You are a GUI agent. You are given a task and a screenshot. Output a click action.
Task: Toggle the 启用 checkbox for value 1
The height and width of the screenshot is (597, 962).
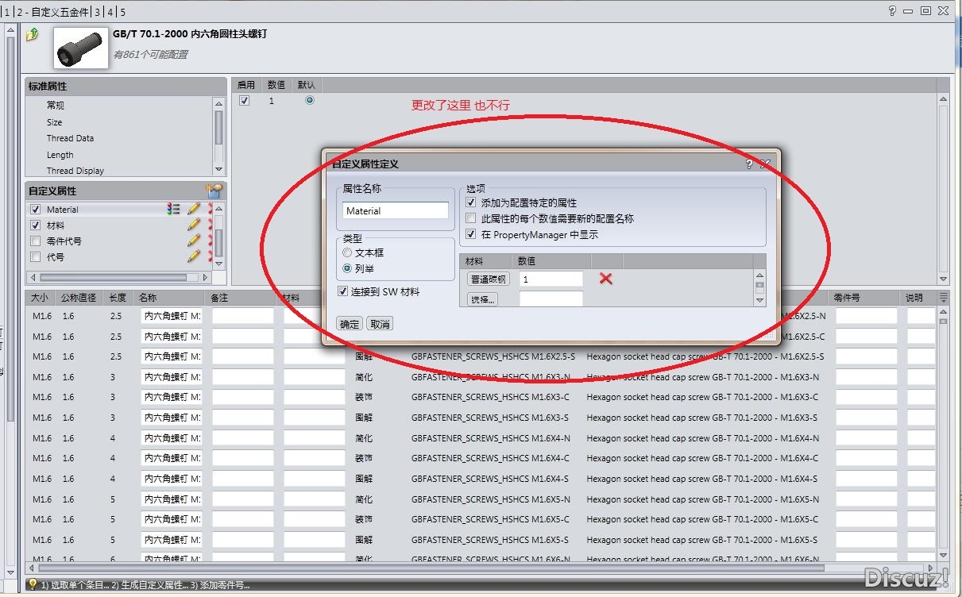(245, 101)
